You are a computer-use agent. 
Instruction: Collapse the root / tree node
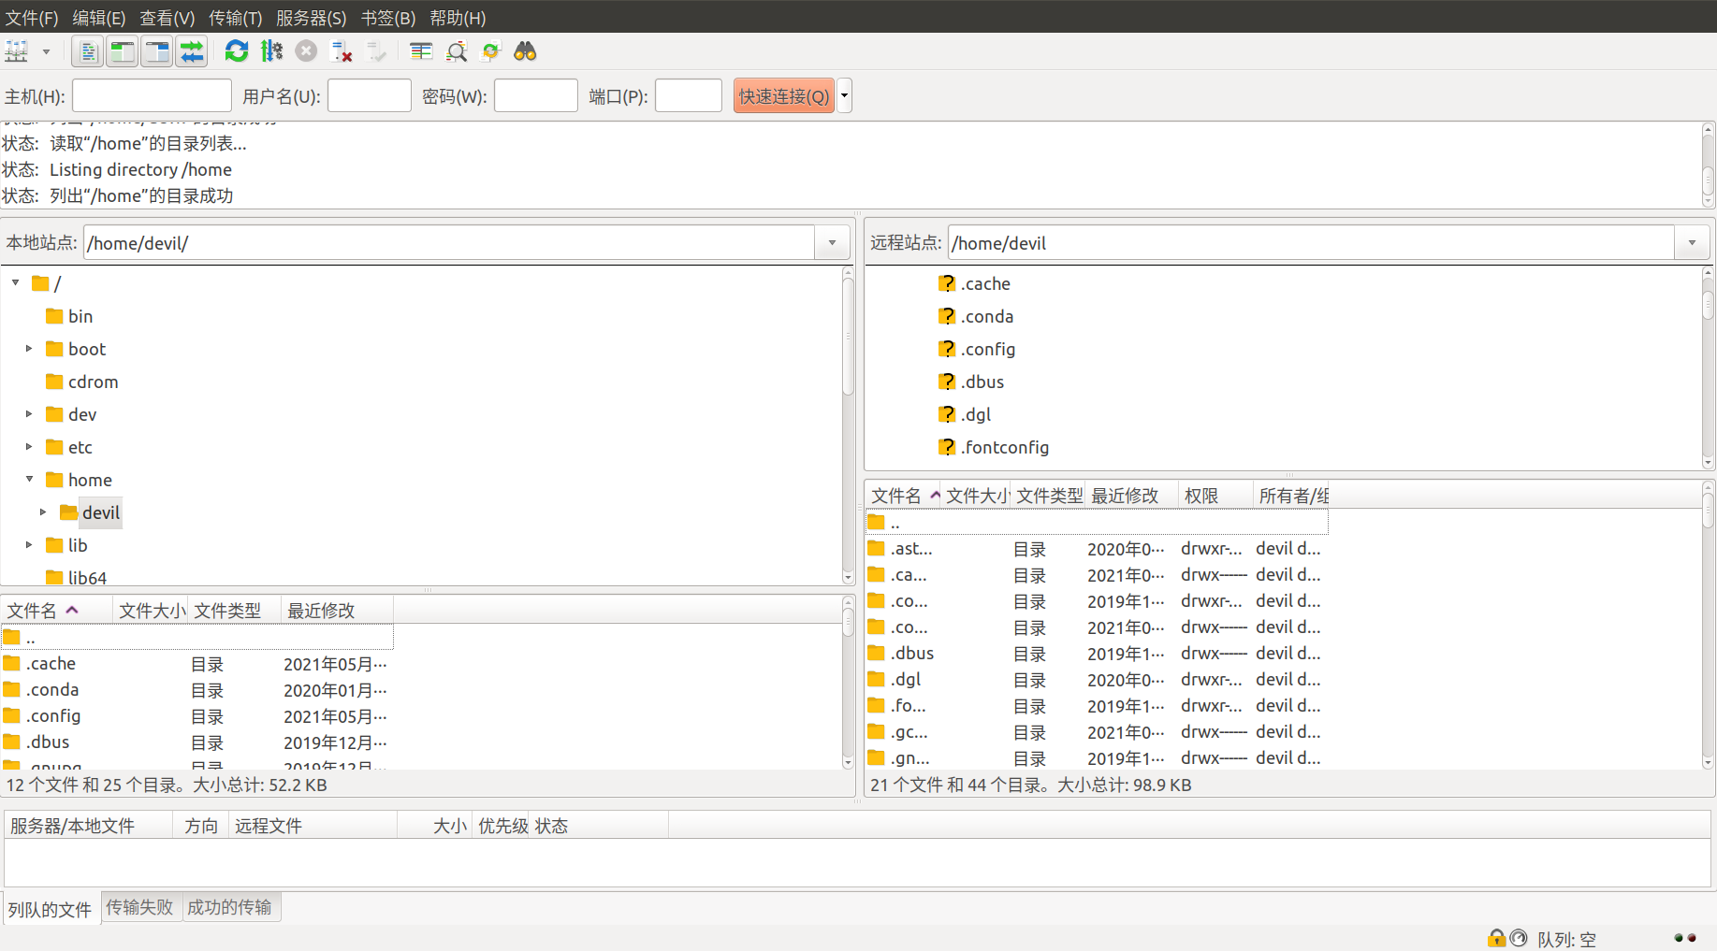click(16, 282)
